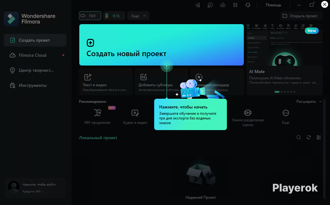
Task: Open the Аудио в видео tool
Action: pos(135,117)
